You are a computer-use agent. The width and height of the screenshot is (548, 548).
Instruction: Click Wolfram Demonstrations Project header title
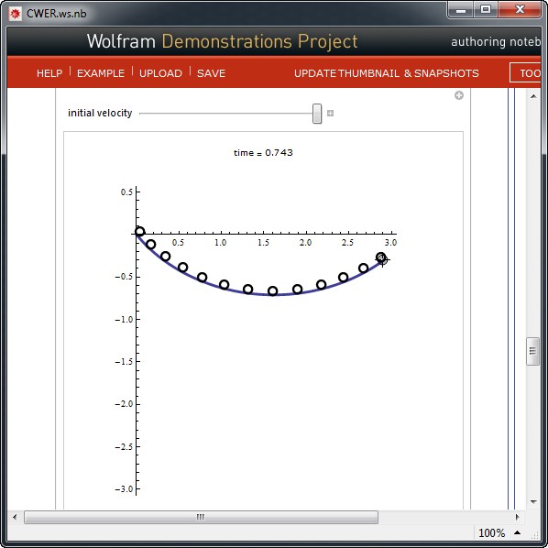click(223, 41)
